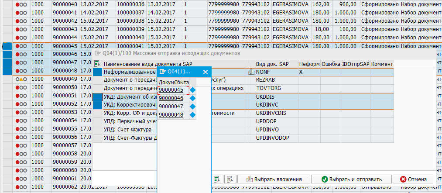This screenshot has width=442, height=193.
Task: Click blue diamond icon beside 90000047
Action: pos(192,107)
